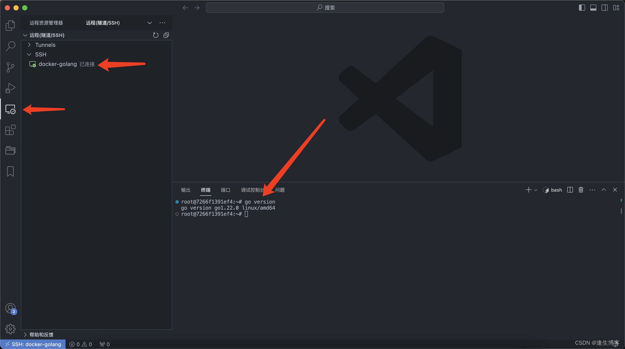Click terminal scrollbar
The height and width of the screenshot is (349, 625).
coord(621,211)
